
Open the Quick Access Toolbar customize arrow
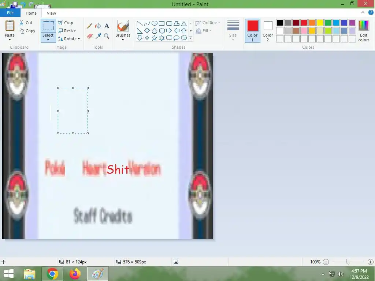(38, 4)
